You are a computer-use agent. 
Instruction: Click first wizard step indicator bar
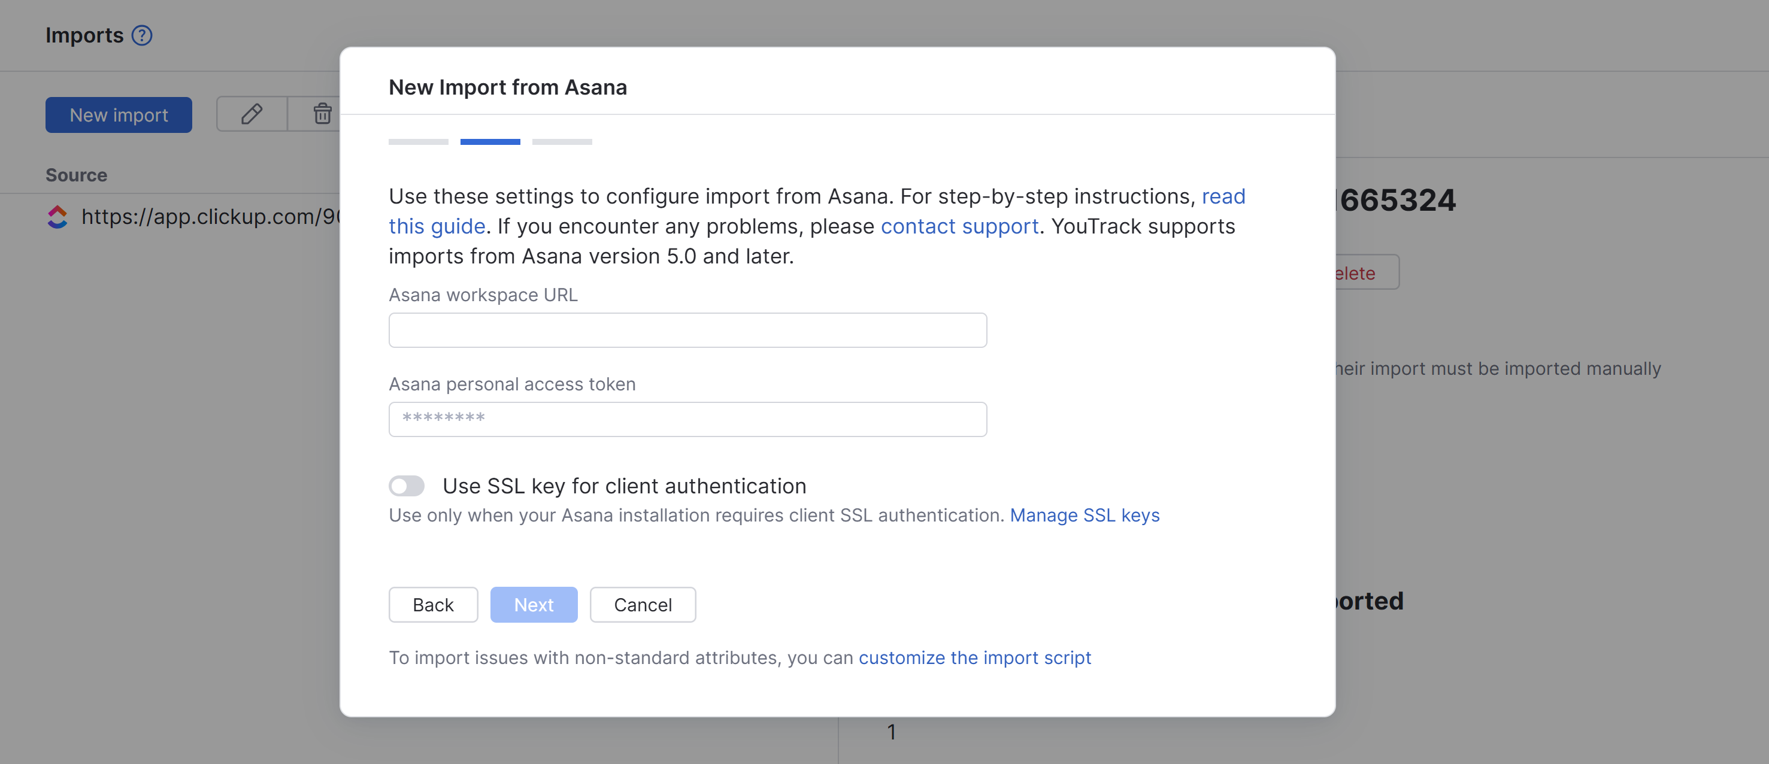pos(418,142)
